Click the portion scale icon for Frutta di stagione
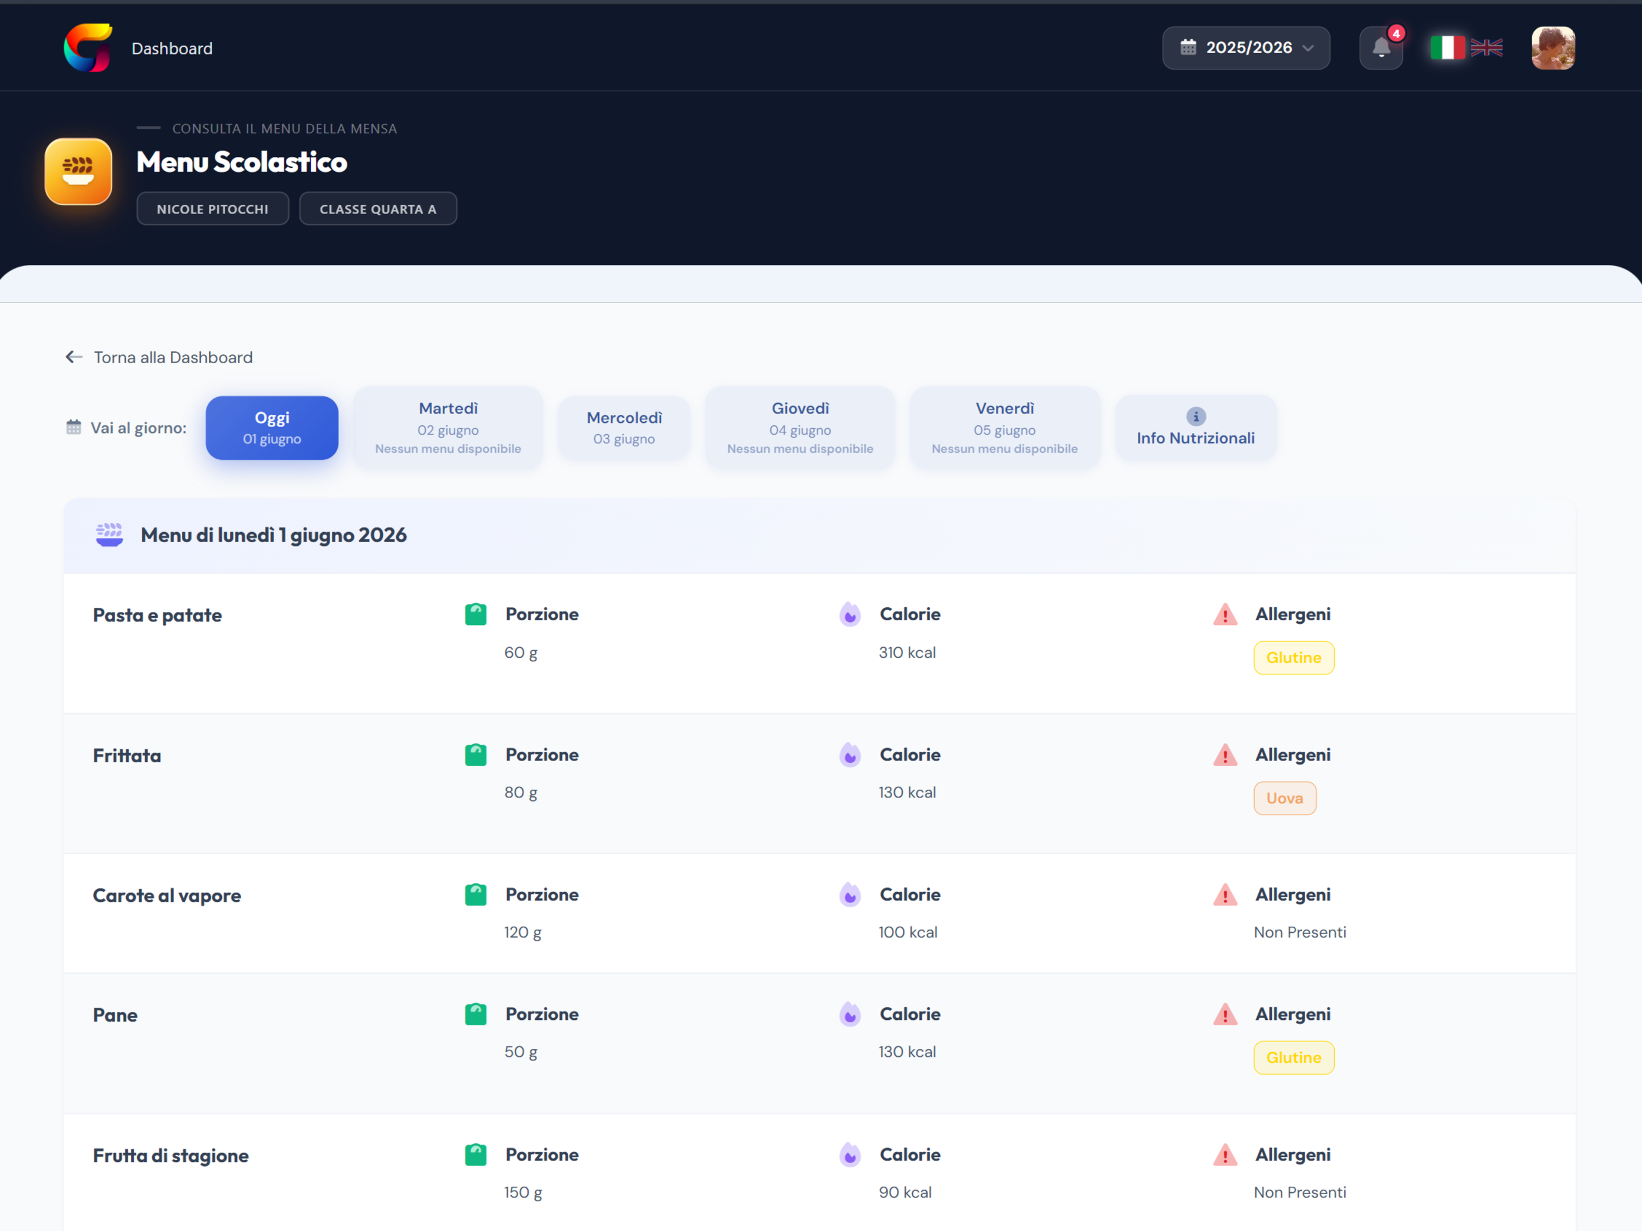The width and height of the screenshot is (1642, 1231). pyautogui.click(x=476, y=1155)
